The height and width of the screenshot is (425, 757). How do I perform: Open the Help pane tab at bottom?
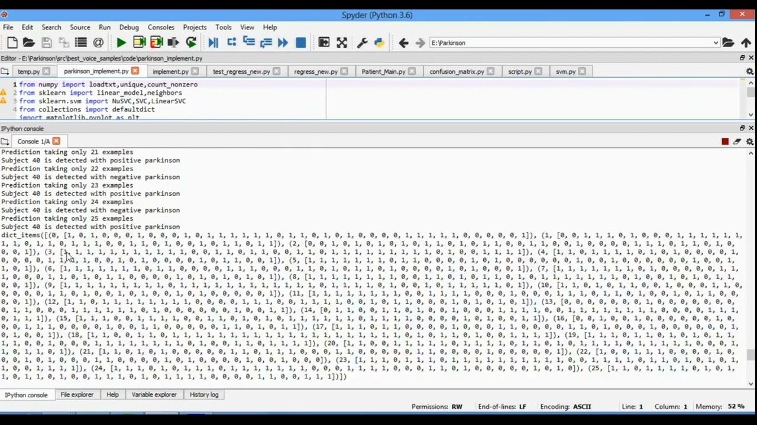coord(112,395)
